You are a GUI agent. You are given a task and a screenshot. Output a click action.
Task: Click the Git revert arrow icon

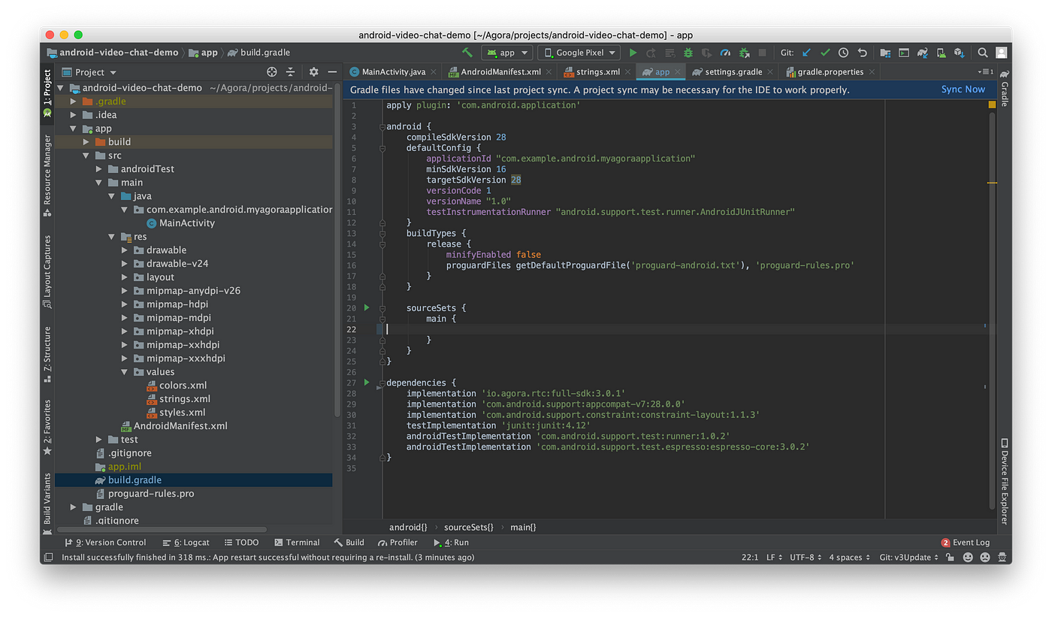pos(862,53)
